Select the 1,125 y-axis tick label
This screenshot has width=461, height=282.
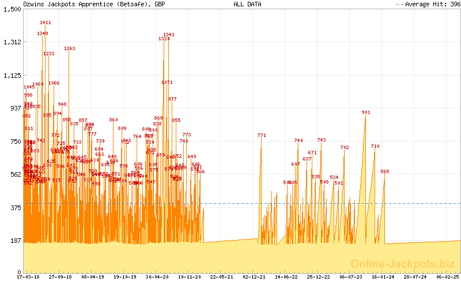tap(12, 75)
